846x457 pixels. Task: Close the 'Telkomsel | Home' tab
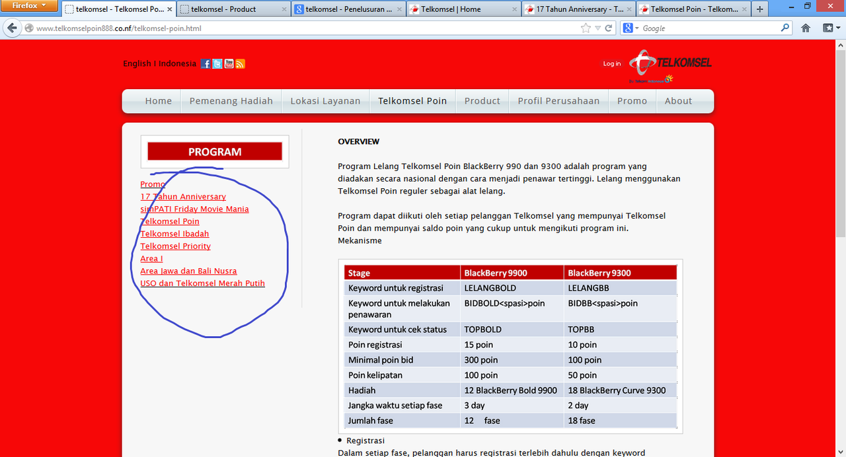(x=513, y=9)
